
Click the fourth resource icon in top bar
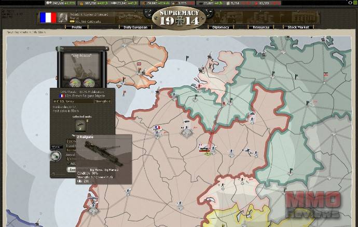(144, 3)
